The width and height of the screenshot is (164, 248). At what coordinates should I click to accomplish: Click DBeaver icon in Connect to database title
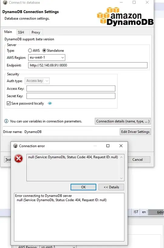click(x=5, y=2)
